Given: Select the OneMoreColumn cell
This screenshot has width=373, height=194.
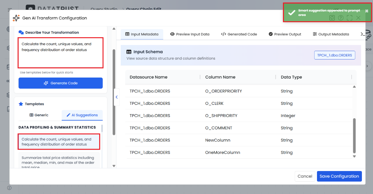Looking at the screenshot, I should click(x=223, y=152).
